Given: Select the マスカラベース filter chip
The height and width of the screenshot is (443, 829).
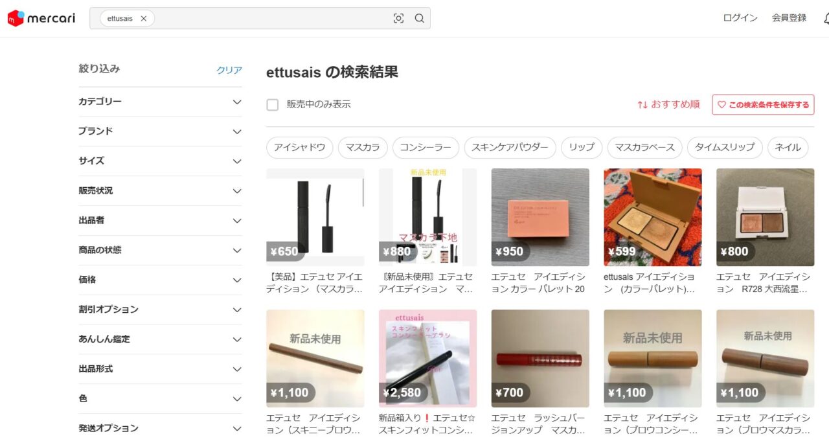Looking at the screenshot, I should tap(644, 148).
